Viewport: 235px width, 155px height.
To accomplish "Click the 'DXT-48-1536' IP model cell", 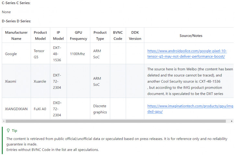I will (58, 54).
